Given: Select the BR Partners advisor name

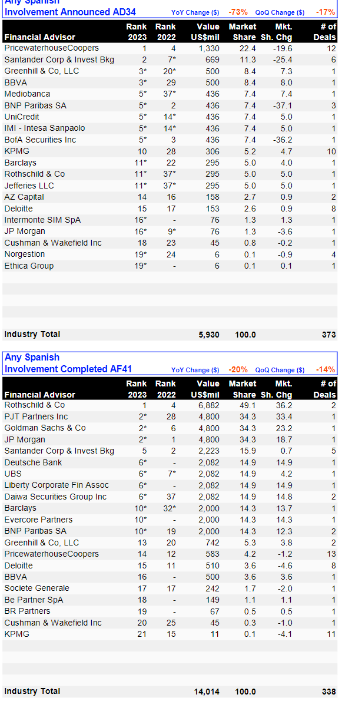Looking at the screenshot, I should coord(27,611).
